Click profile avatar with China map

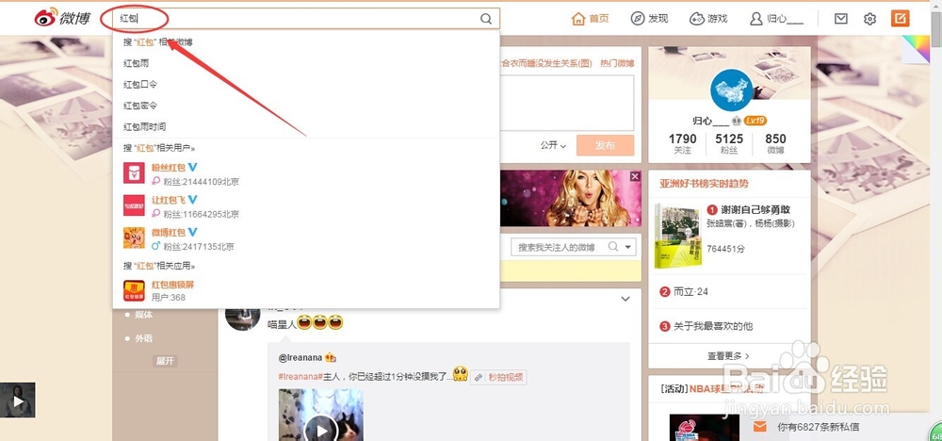click(731, 90)
